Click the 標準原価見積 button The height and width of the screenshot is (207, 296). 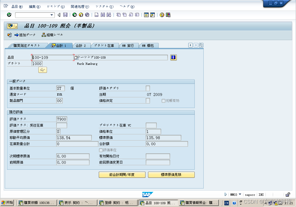(x=171, y=175)
